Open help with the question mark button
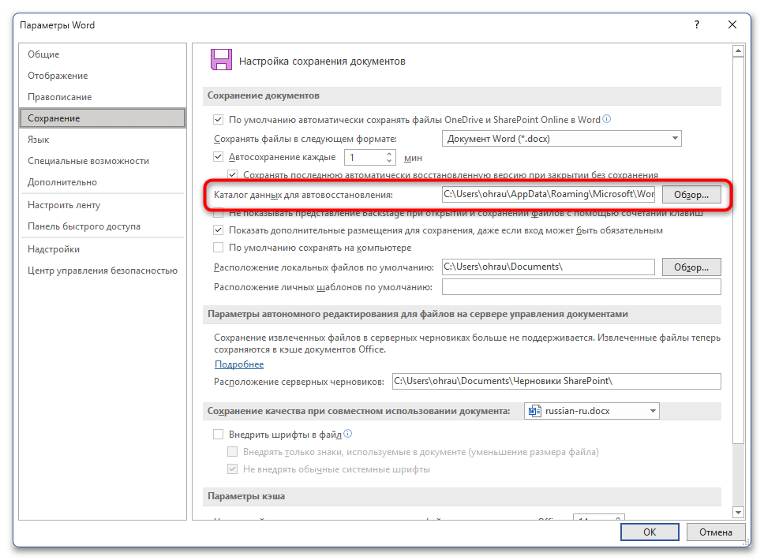Image resolution: width=764 pixels, height=560 pixels. coord(696,25)
